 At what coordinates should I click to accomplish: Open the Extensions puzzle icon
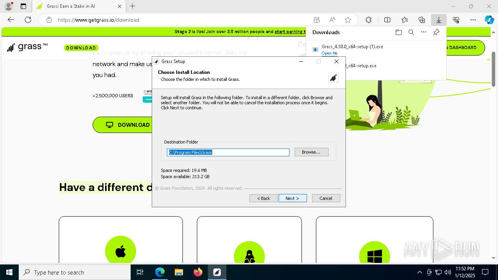(x=368, y=20)
